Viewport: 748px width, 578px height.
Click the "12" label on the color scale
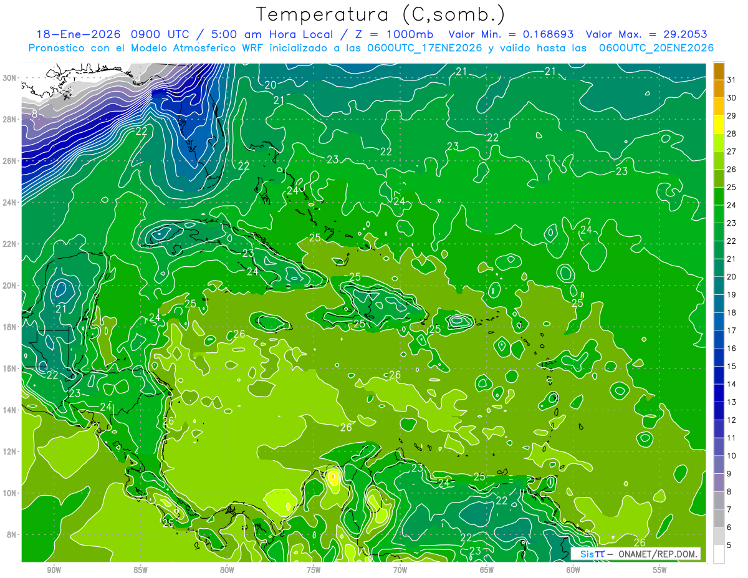[x=732, y=420]
